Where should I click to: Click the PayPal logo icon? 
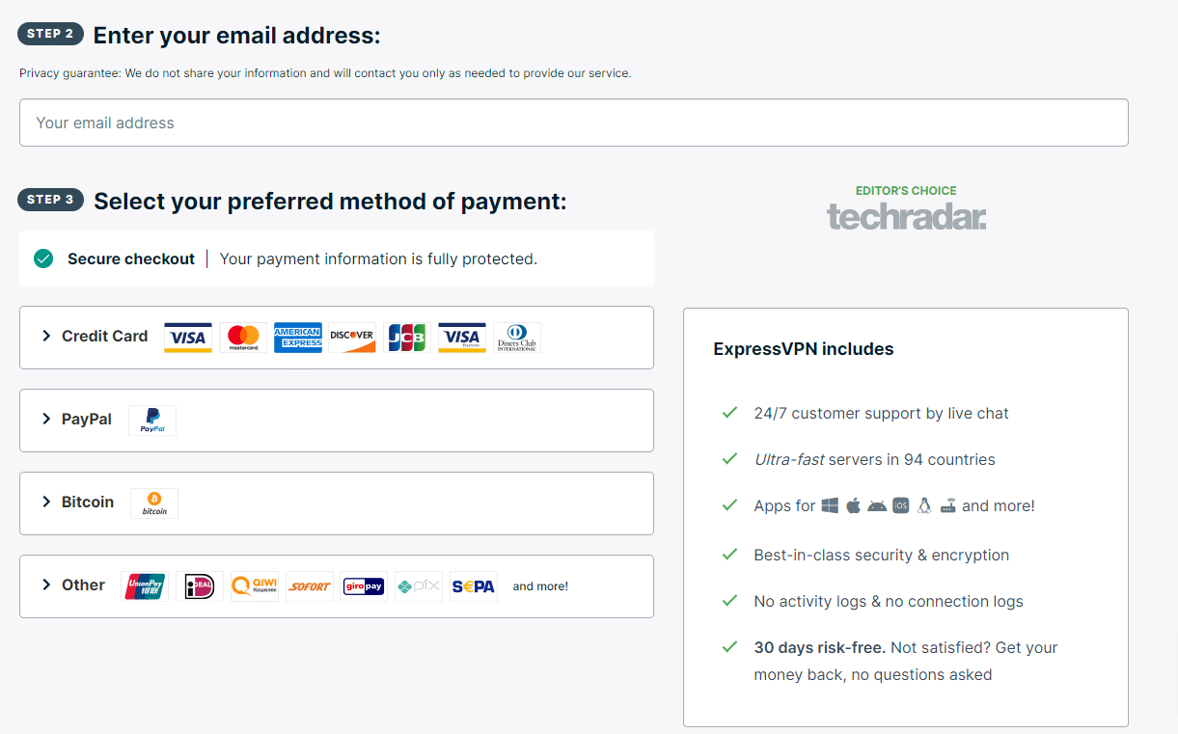click(152, 421)
